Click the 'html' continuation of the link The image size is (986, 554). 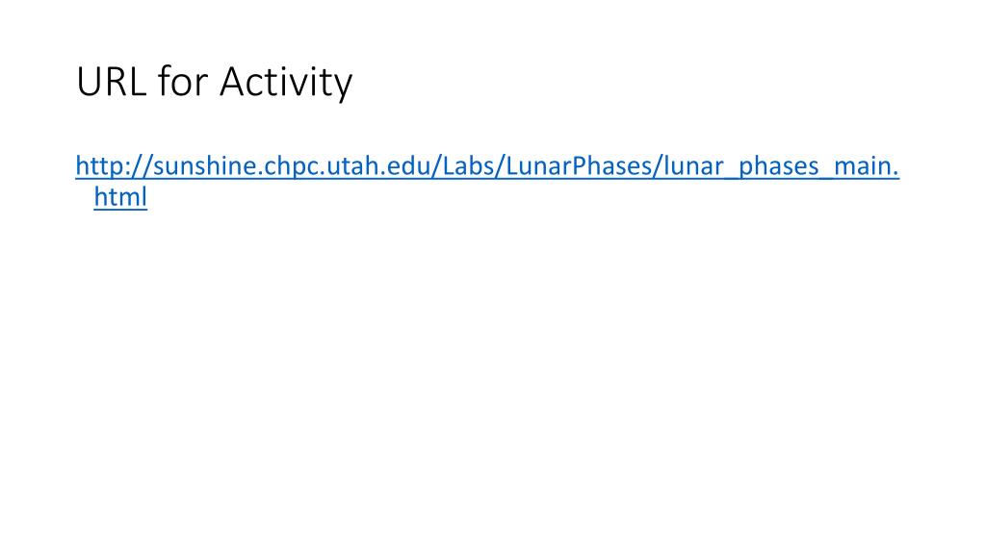pos(120,196)
